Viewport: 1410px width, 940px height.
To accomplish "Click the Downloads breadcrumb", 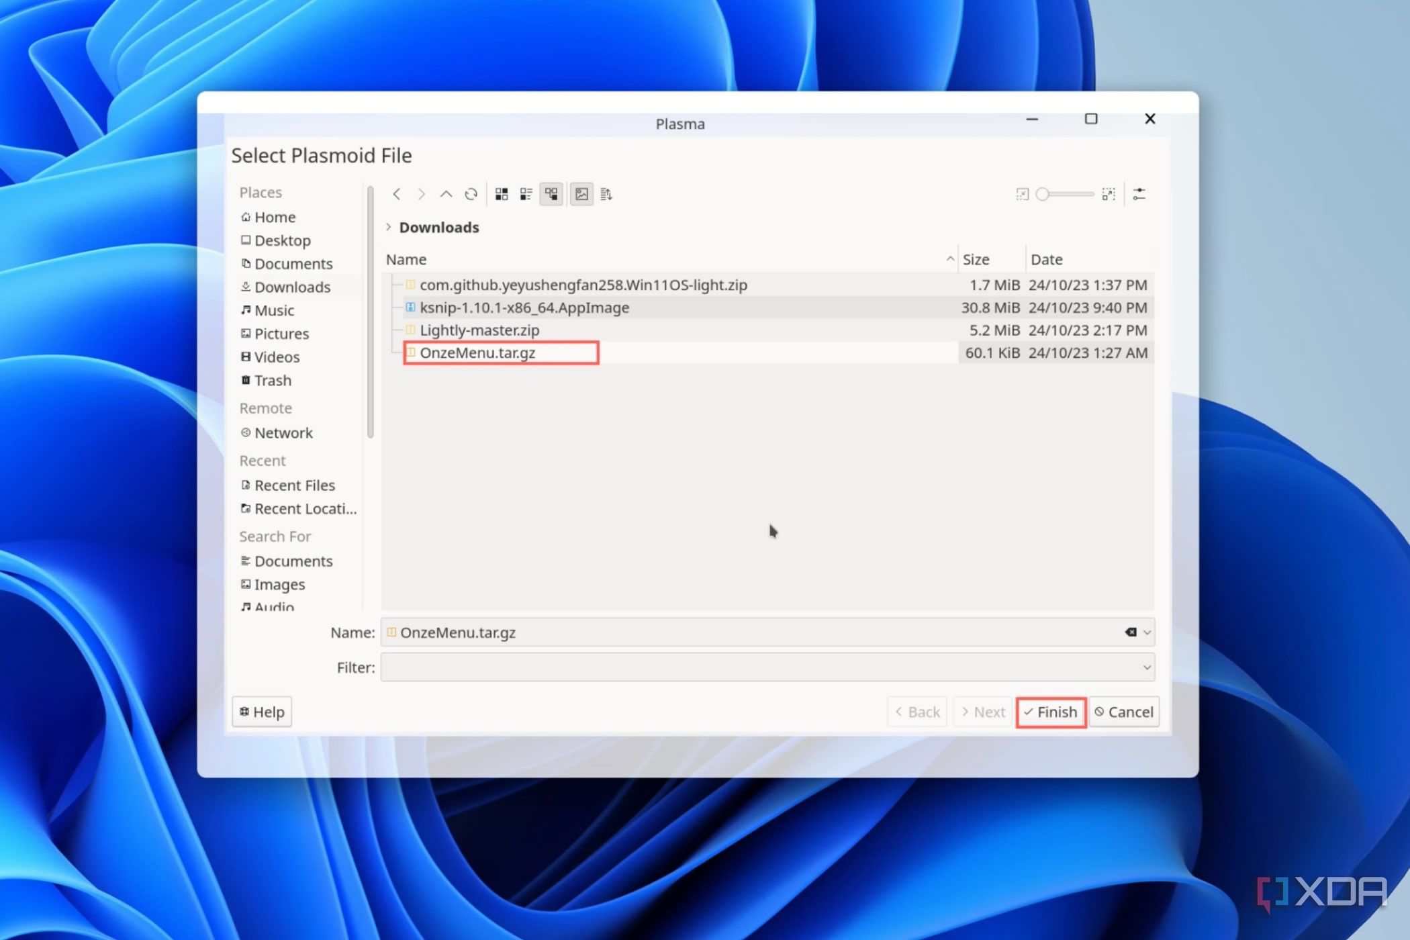I will (439, 227).
